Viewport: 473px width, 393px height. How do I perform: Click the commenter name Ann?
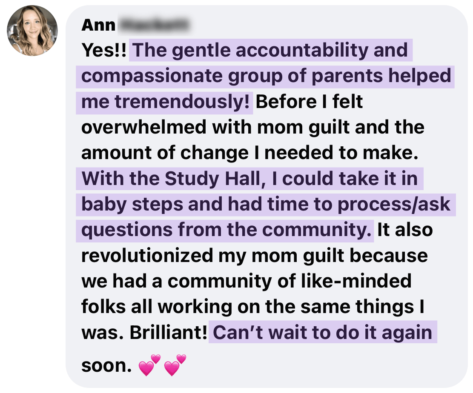98,25
